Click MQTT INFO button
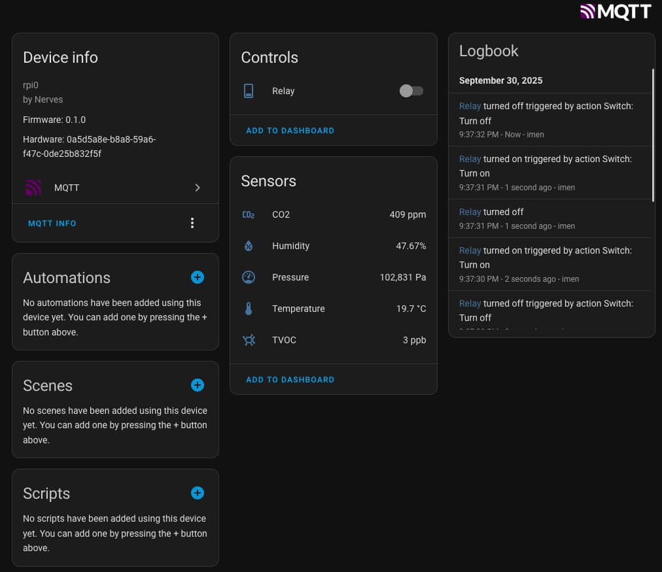The height and width of the screenshot is (572, 662). [52, 224]
